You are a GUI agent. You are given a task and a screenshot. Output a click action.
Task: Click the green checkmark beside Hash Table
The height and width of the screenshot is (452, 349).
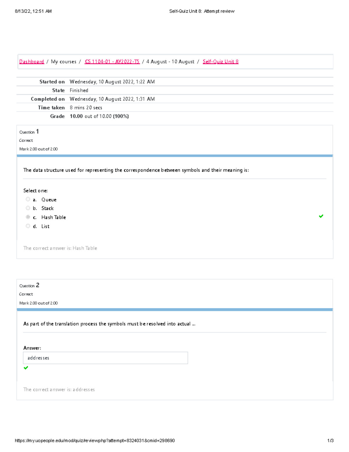[321, 216]
